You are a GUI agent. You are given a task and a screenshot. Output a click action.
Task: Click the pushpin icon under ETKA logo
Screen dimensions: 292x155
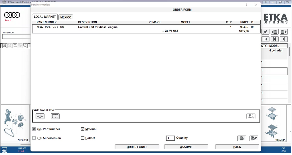click(265, 32)
